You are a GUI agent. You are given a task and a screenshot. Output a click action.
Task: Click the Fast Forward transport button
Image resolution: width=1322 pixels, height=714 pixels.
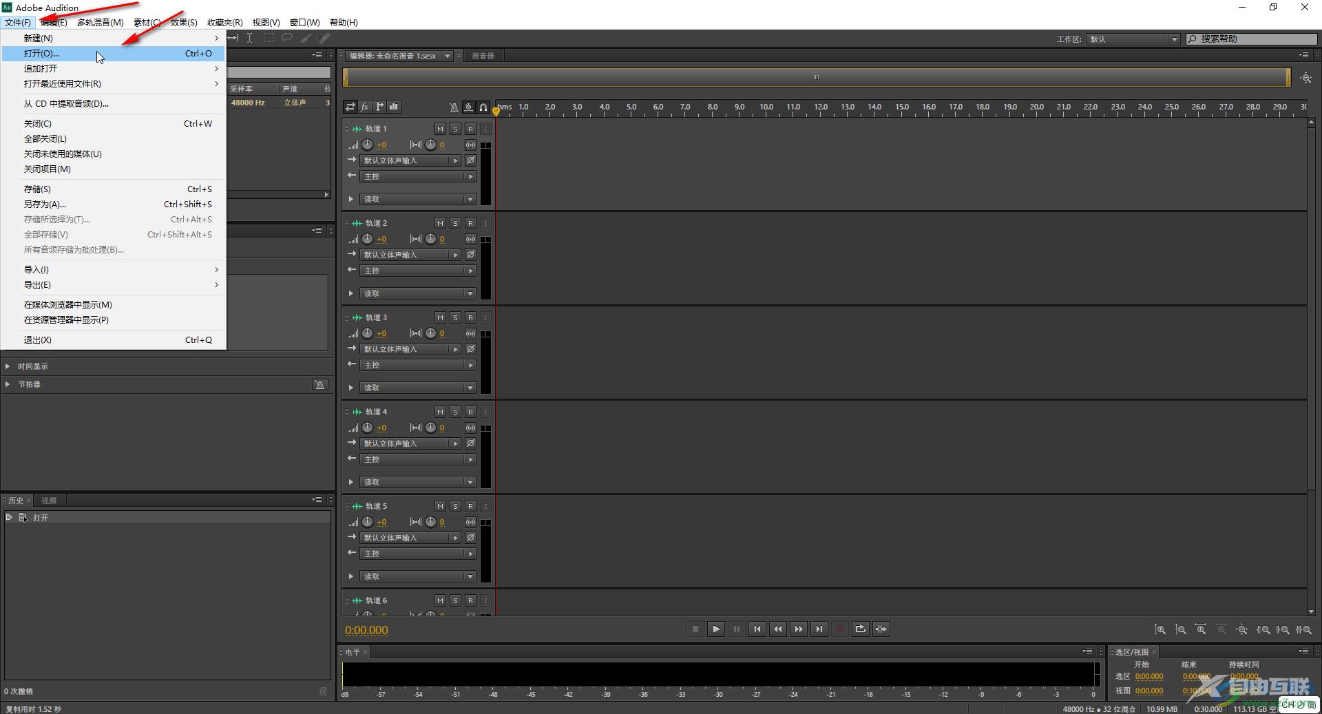[x=799, y=629]
